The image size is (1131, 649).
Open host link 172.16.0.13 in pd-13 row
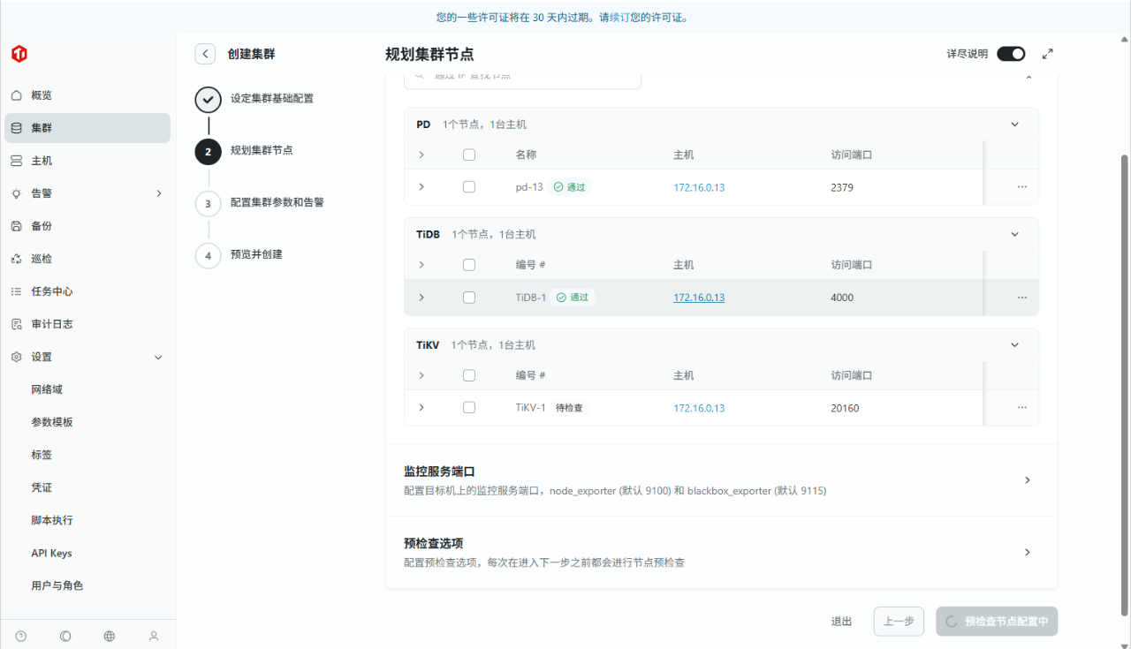click(699, 187)
